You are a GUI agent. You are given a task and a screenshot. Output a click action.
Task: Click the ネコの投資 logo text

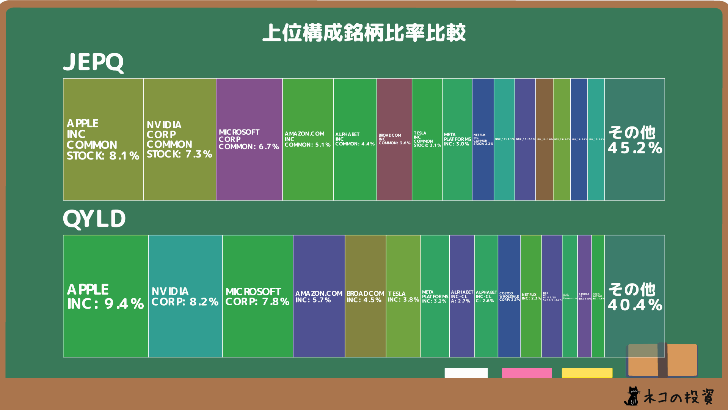679,397
